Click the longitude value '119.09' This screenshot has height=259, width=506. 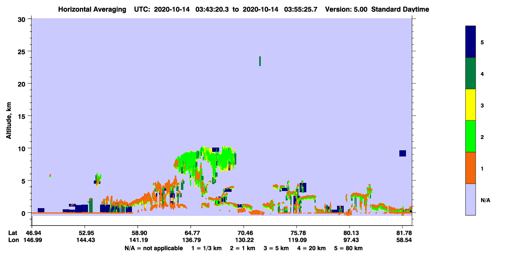coord(297,240)
